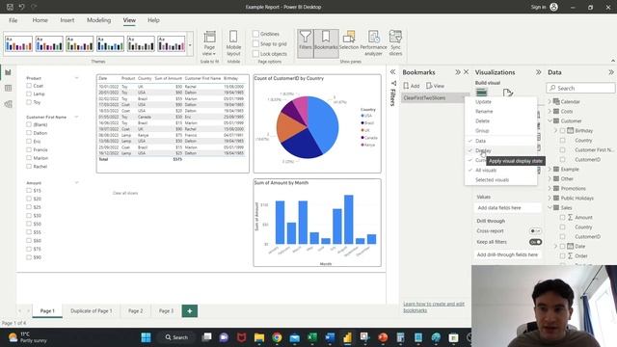617x347 pixels.
Task: Open Learn how to create bookmarks link
Action: (x=434, y=307)
